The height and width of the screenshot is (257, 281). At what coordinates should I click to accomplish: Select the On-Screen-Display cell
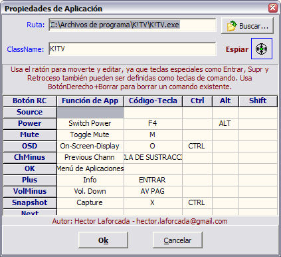pyautogui.click(x=90, y=146)
